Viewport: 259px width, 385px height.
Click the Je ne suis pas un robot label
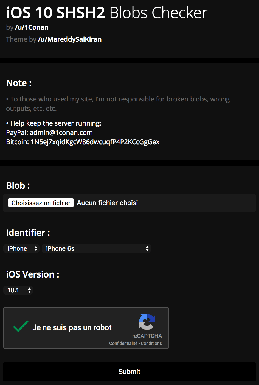coord(72,327)
